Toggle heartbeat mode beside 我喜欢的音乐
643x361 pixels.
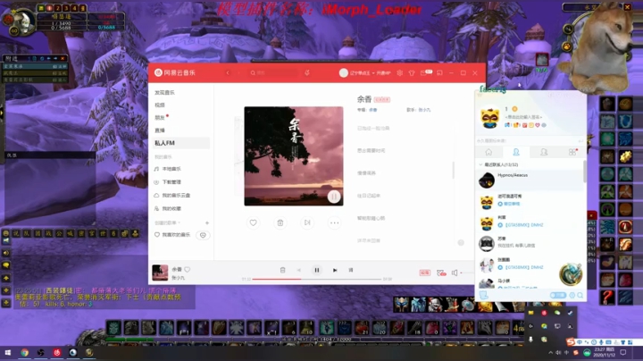click(203, 235)
